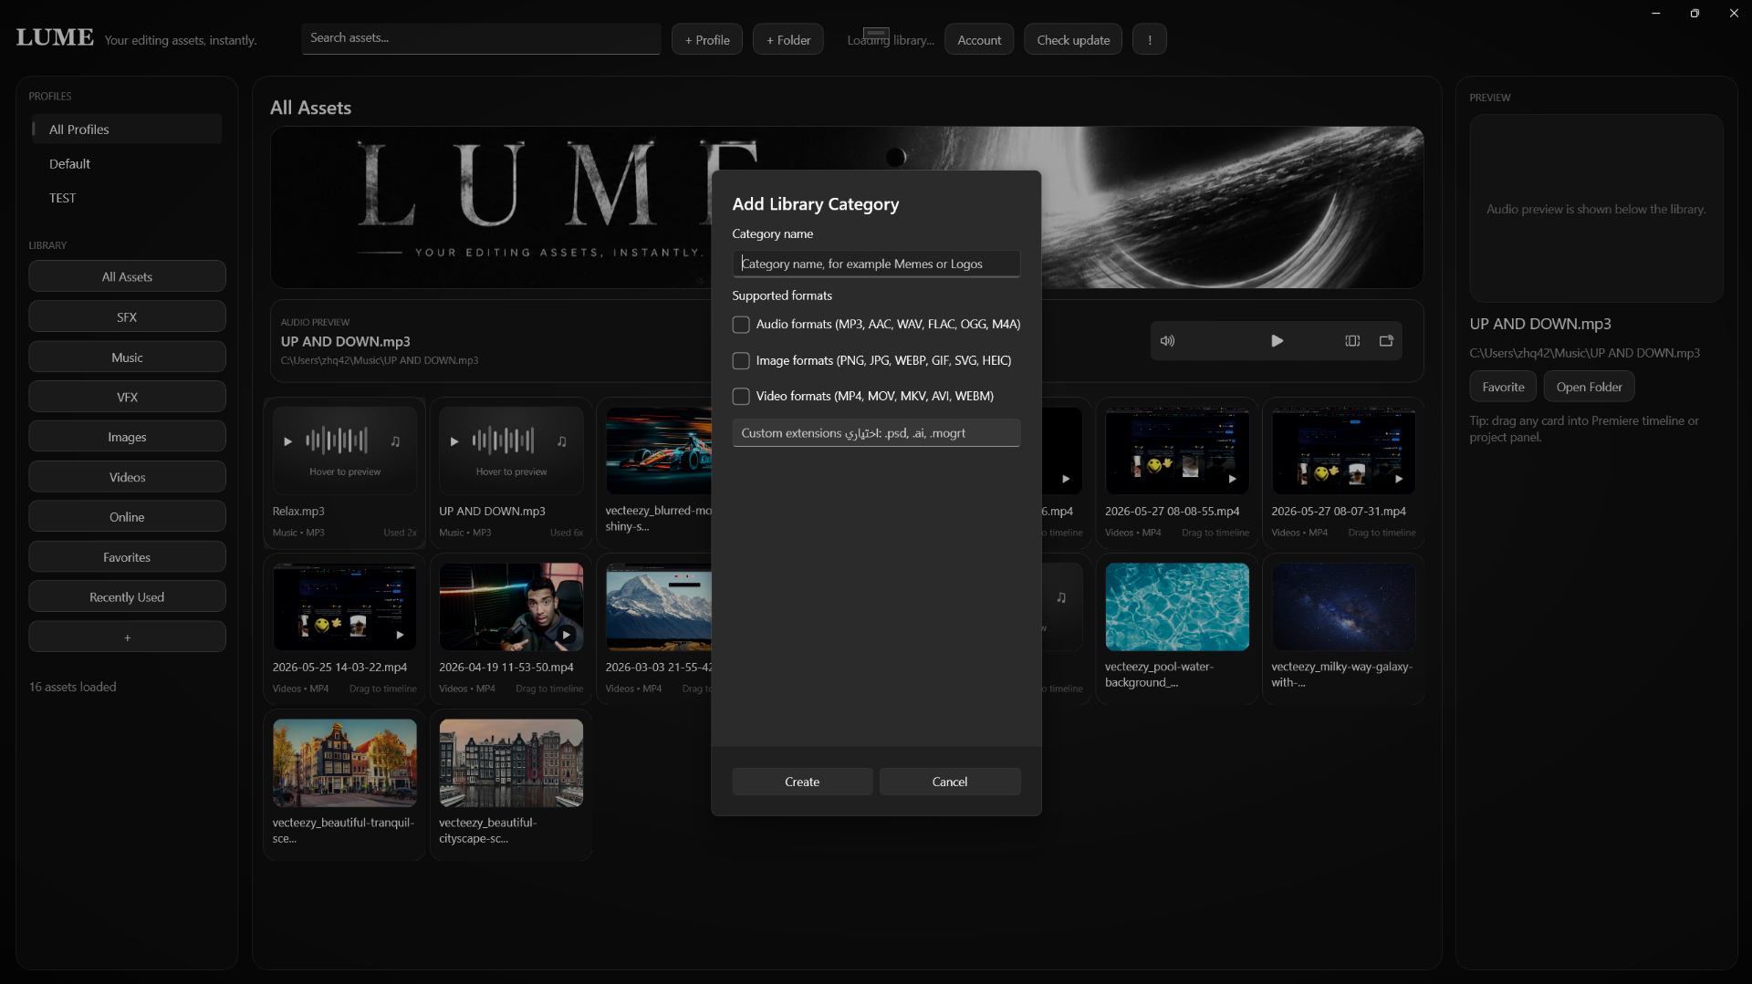Focus the Custom extensions input field

pos(876,433)
